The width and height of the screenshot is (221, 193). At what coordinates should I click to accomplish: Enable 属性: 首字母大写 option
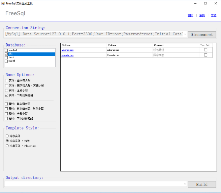pyautogui.click(x=6, y=104)
